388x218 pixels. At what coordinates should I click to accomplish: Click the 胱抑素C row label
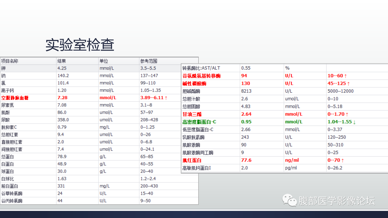[9, 127]
